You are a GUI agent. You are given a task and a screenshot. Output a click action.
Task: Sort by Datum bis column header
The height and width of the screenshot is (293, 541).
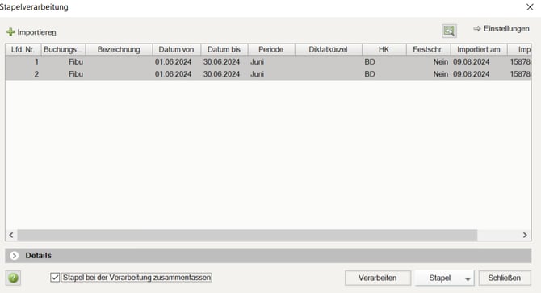pos(224,49)
